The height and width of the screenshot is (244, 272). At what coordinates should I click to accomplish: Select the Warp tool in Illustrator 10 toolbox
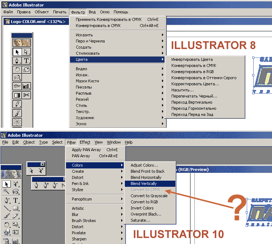pos(6,232)
